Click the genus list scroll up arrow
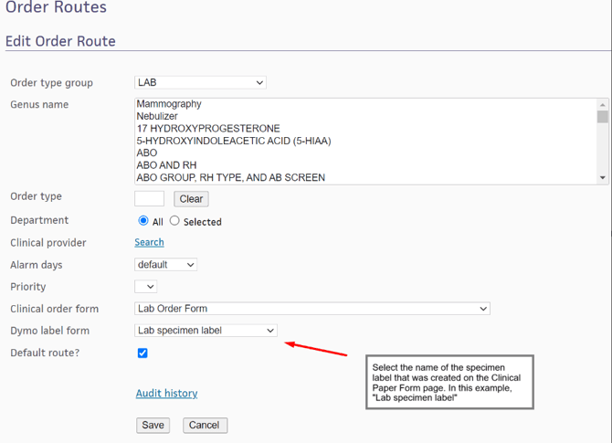Viewport: 612px width, 443px height. tap(603, 105)
